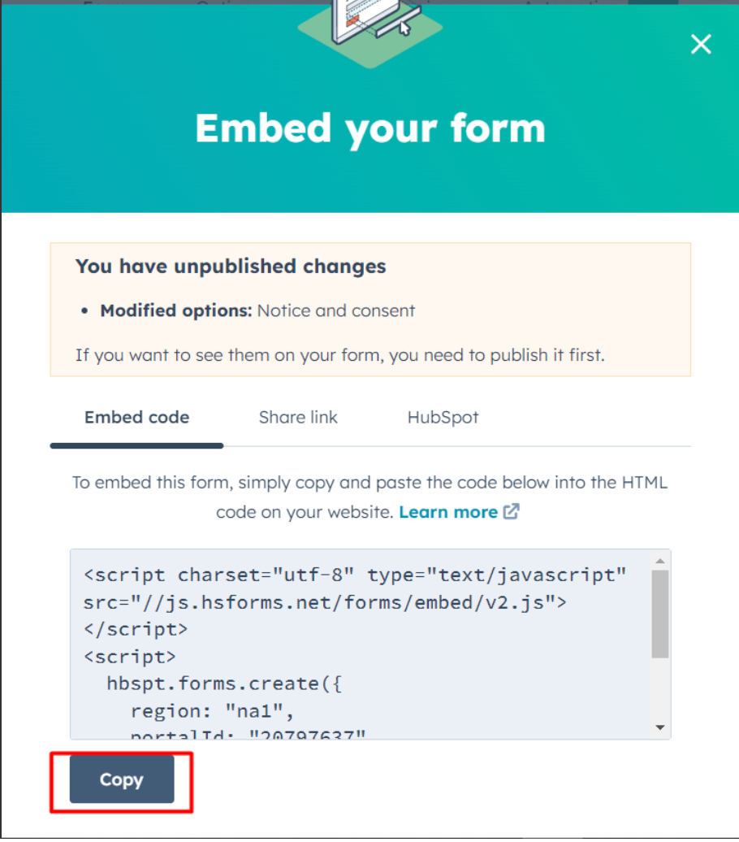This screenshot has height=842, width=739.
Task: Click the Embed your form heading
Action: click(x=369, y=128)
